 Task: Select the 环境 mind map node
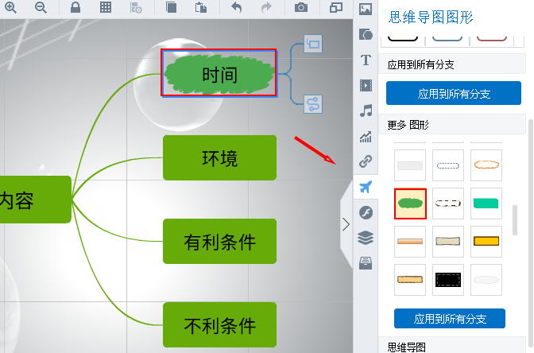pos(219,157)
